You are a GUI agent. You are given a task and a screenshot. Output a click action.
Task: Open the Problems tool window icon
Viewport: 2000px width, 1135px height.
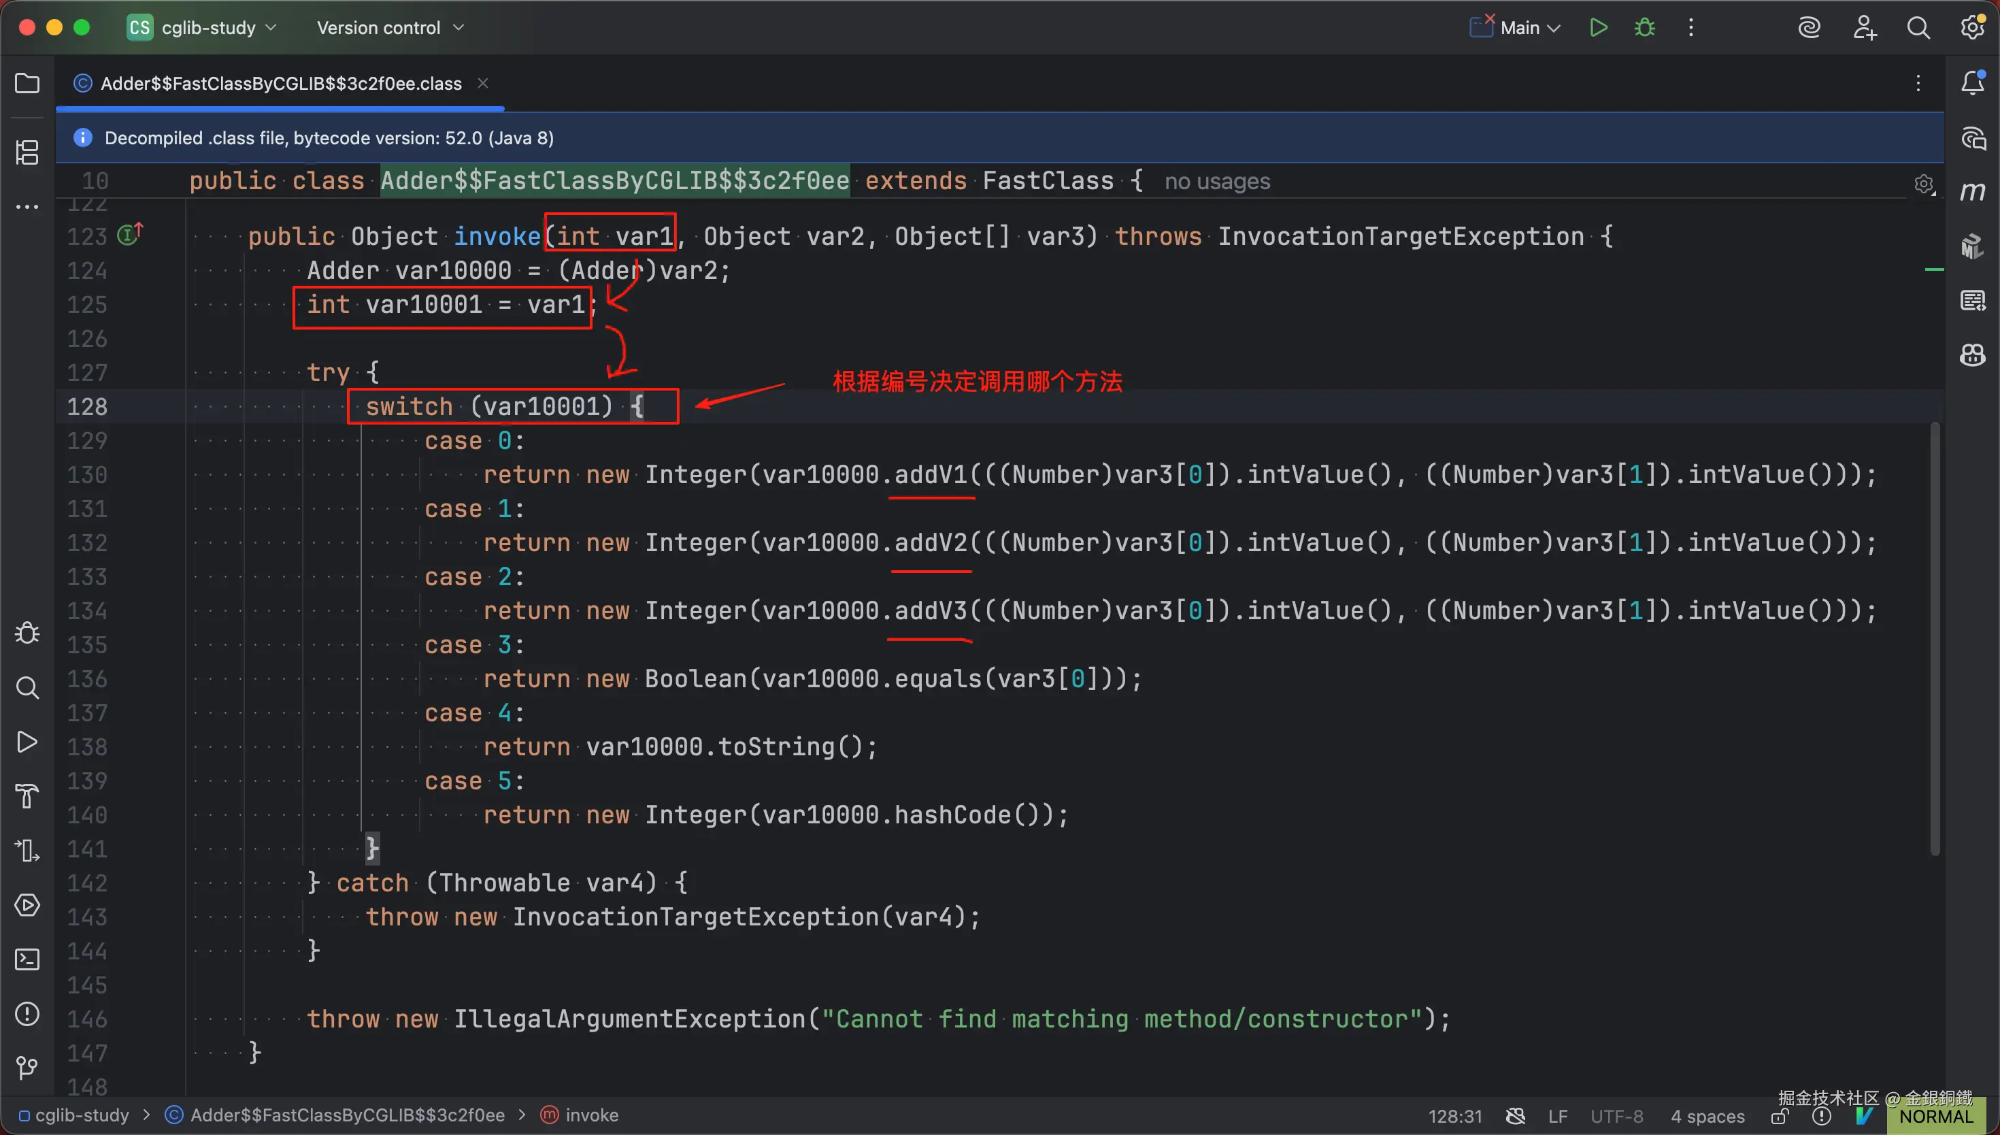tap(27, 1013)
